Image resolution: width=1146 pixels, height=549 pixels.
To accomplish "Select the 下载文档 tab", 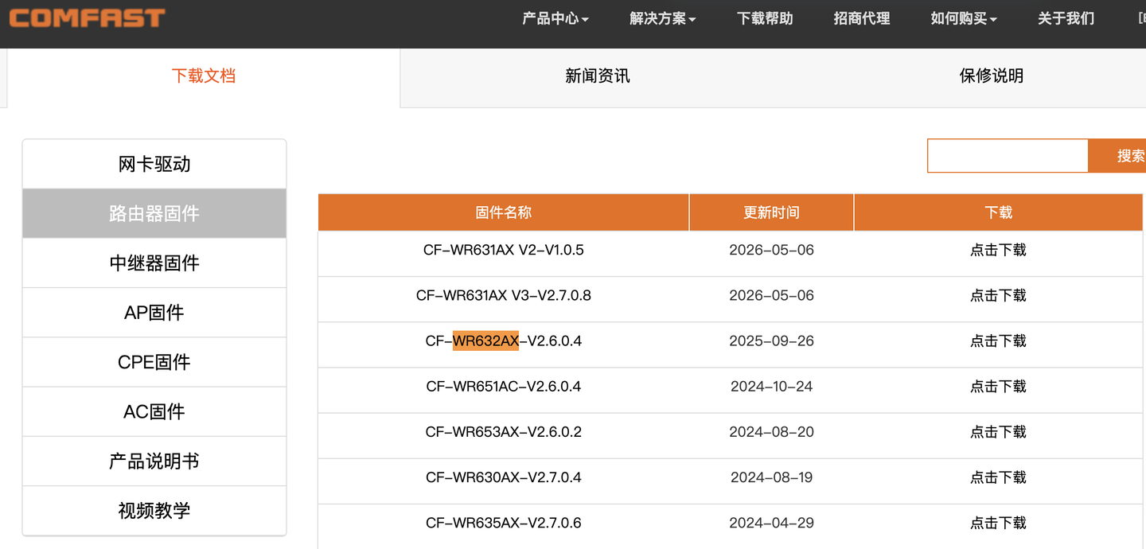I will 204,76.
